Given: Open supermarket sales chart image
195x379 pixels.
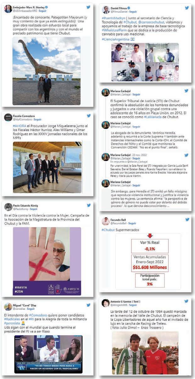Looking at the screenshot, I should (x=148, y=261).
